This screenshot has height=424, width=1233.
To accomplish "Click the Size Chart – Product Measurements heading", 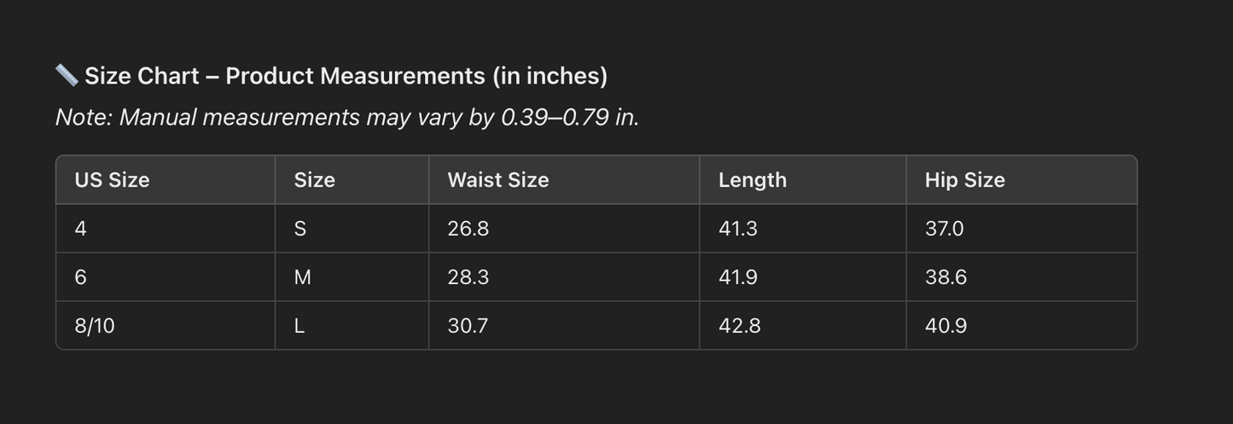I will [346, 76].
